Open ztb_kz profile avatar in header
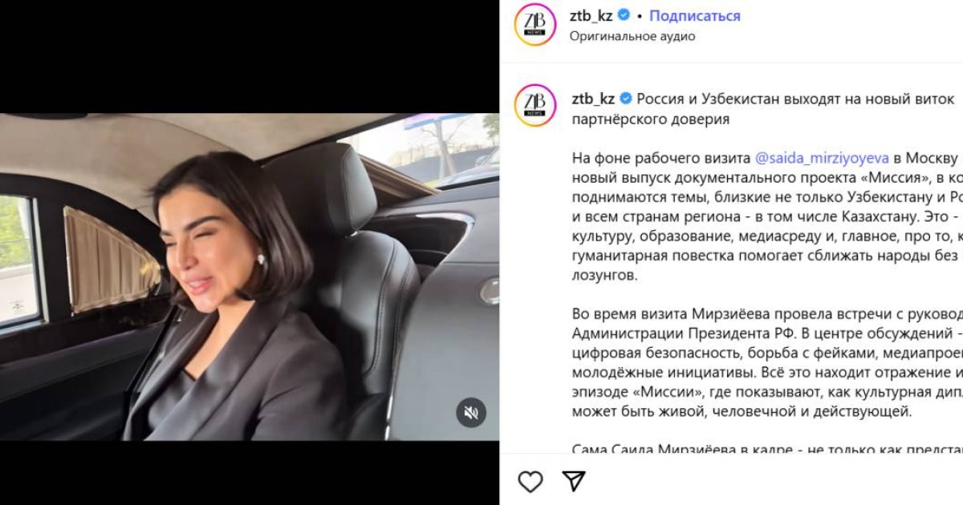Image resolution: width=963 pixels, height=505 pixels. click(535, 25)
